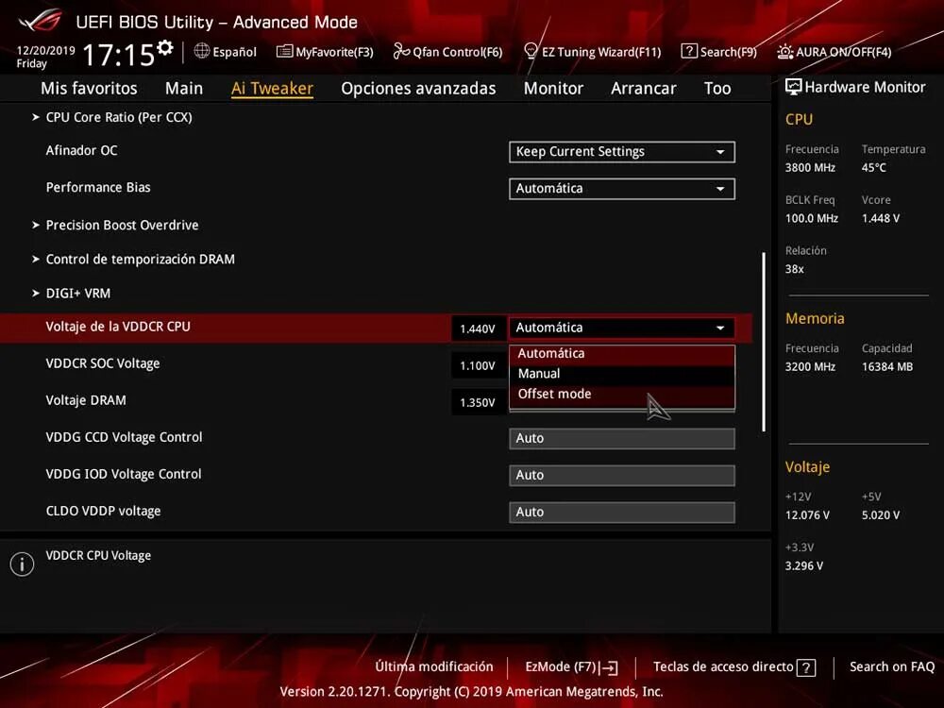Open MyFavorite(F3) menu

pos(325,52)
